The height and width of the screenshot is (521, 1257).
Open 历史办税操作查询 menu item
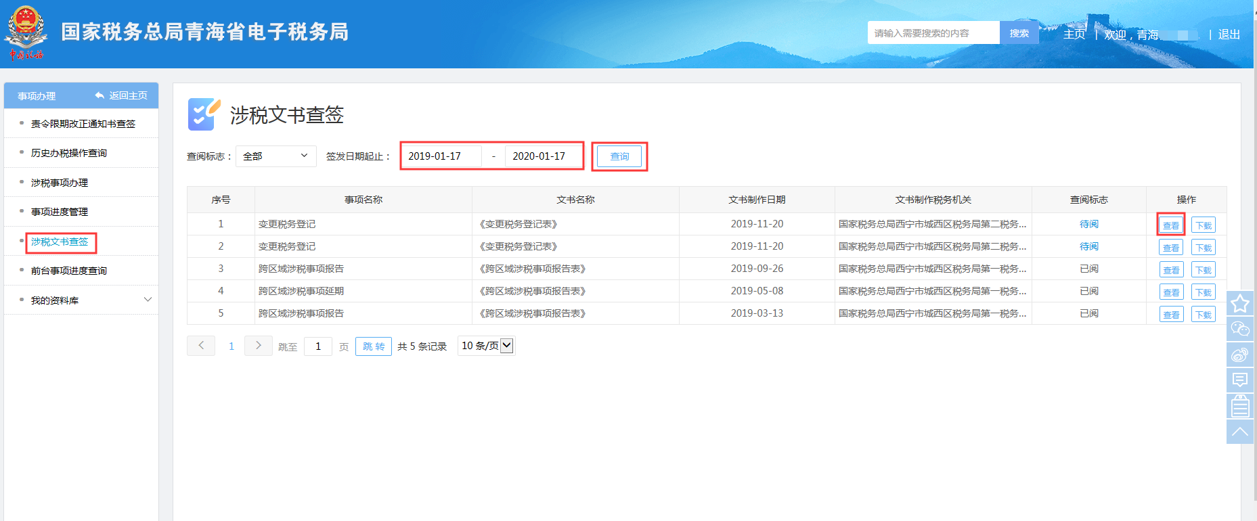click(x=69, y=153)
